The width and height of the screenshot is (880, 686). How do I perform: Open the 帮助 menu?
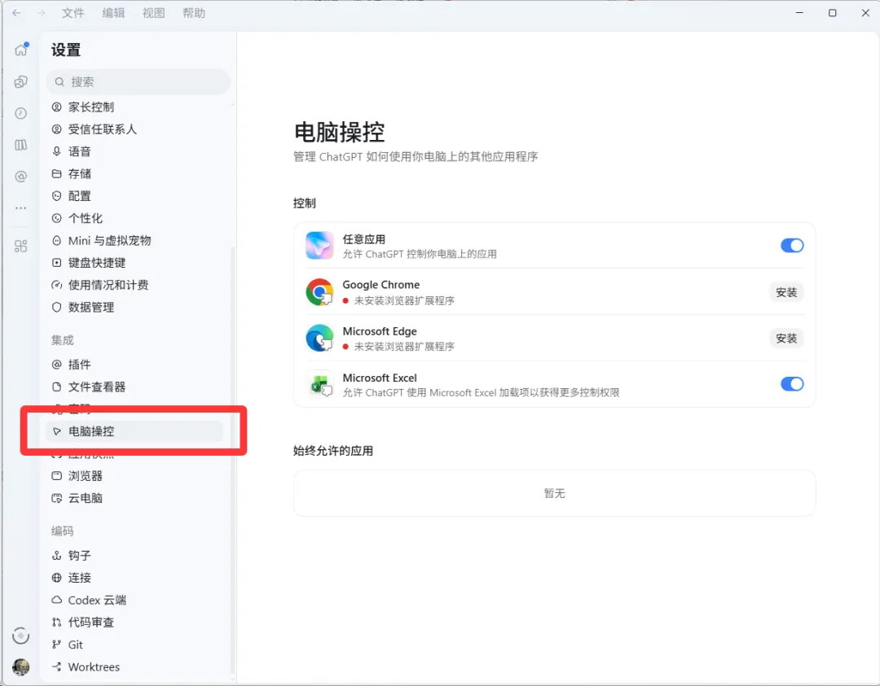(x=194, y=13)
